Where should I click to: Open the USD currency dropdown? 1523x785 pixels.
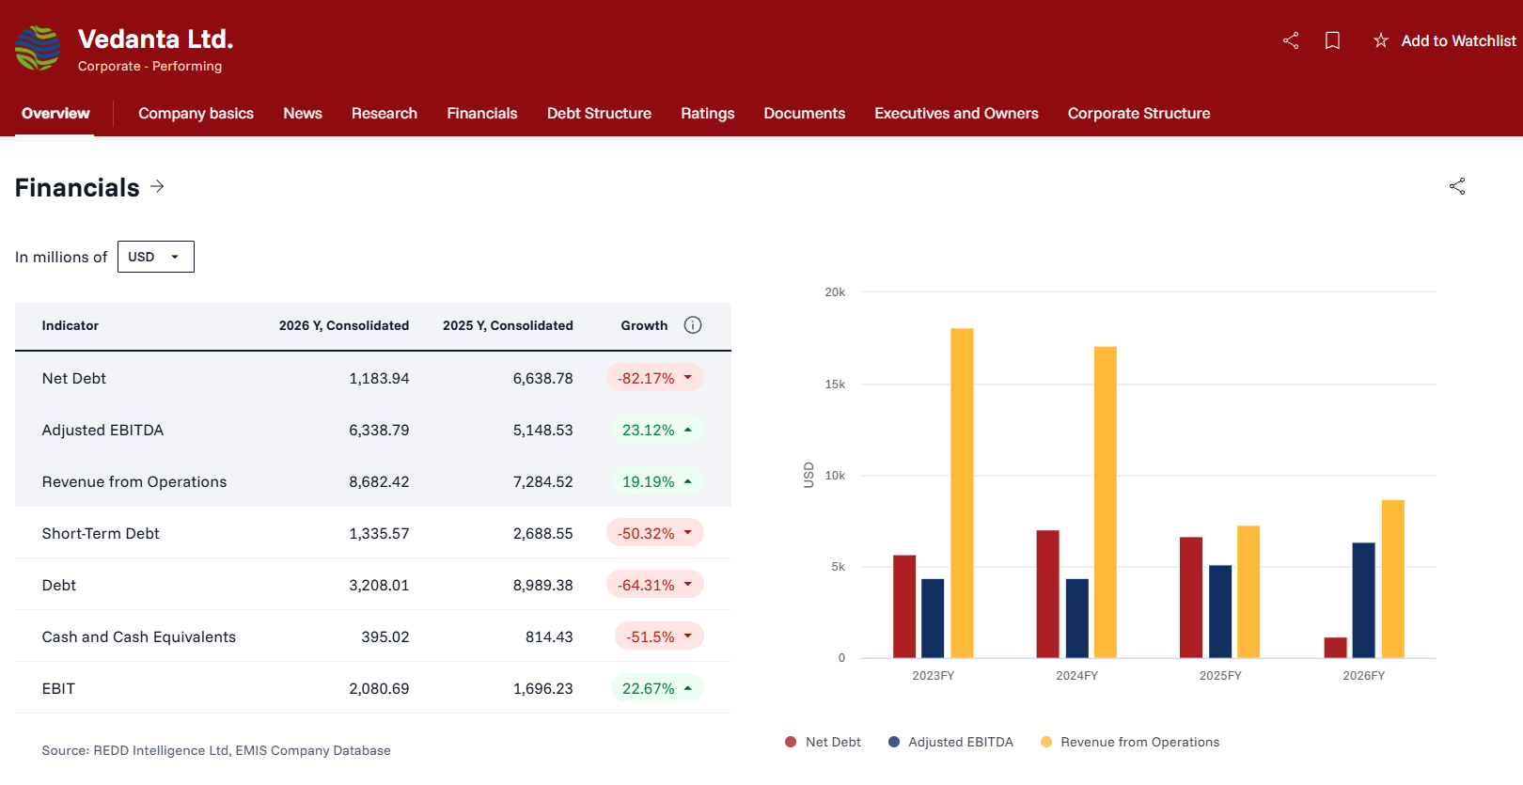(x=156, y=257)
